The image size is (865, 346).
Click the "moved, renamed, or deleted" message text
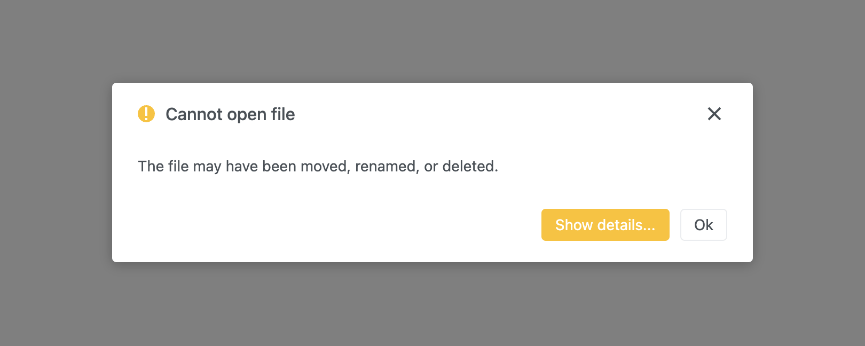click(318, 167)
